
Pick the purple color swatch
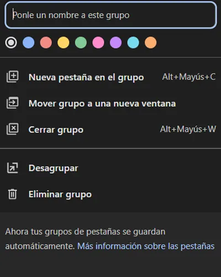[115, 43]
